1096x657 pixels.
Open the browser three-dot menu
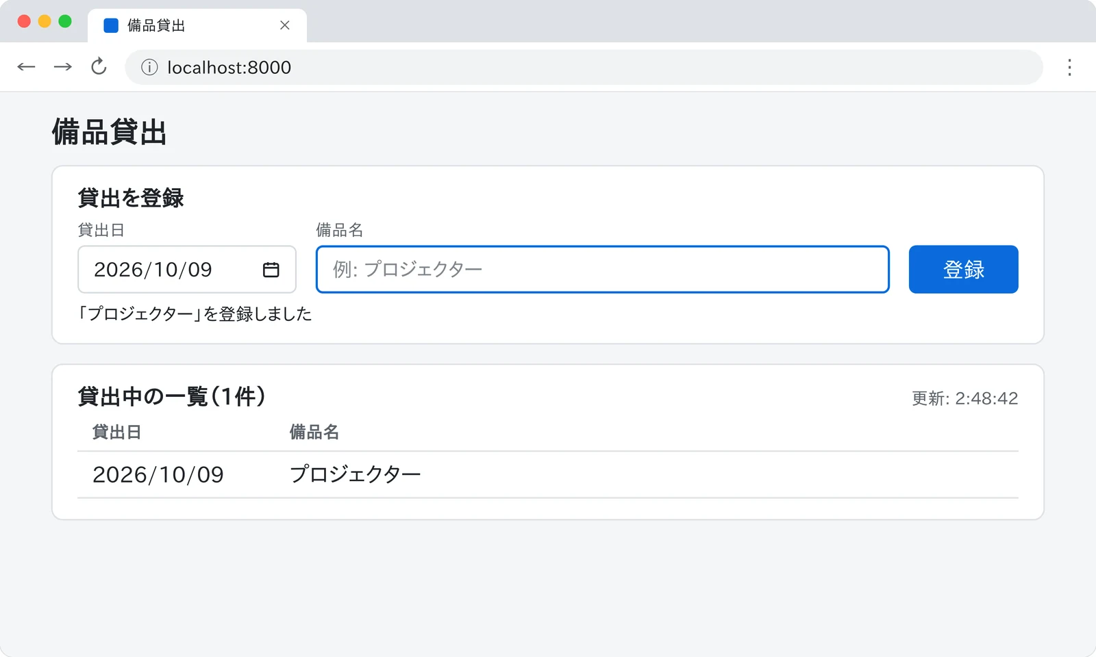point(1069,67)
